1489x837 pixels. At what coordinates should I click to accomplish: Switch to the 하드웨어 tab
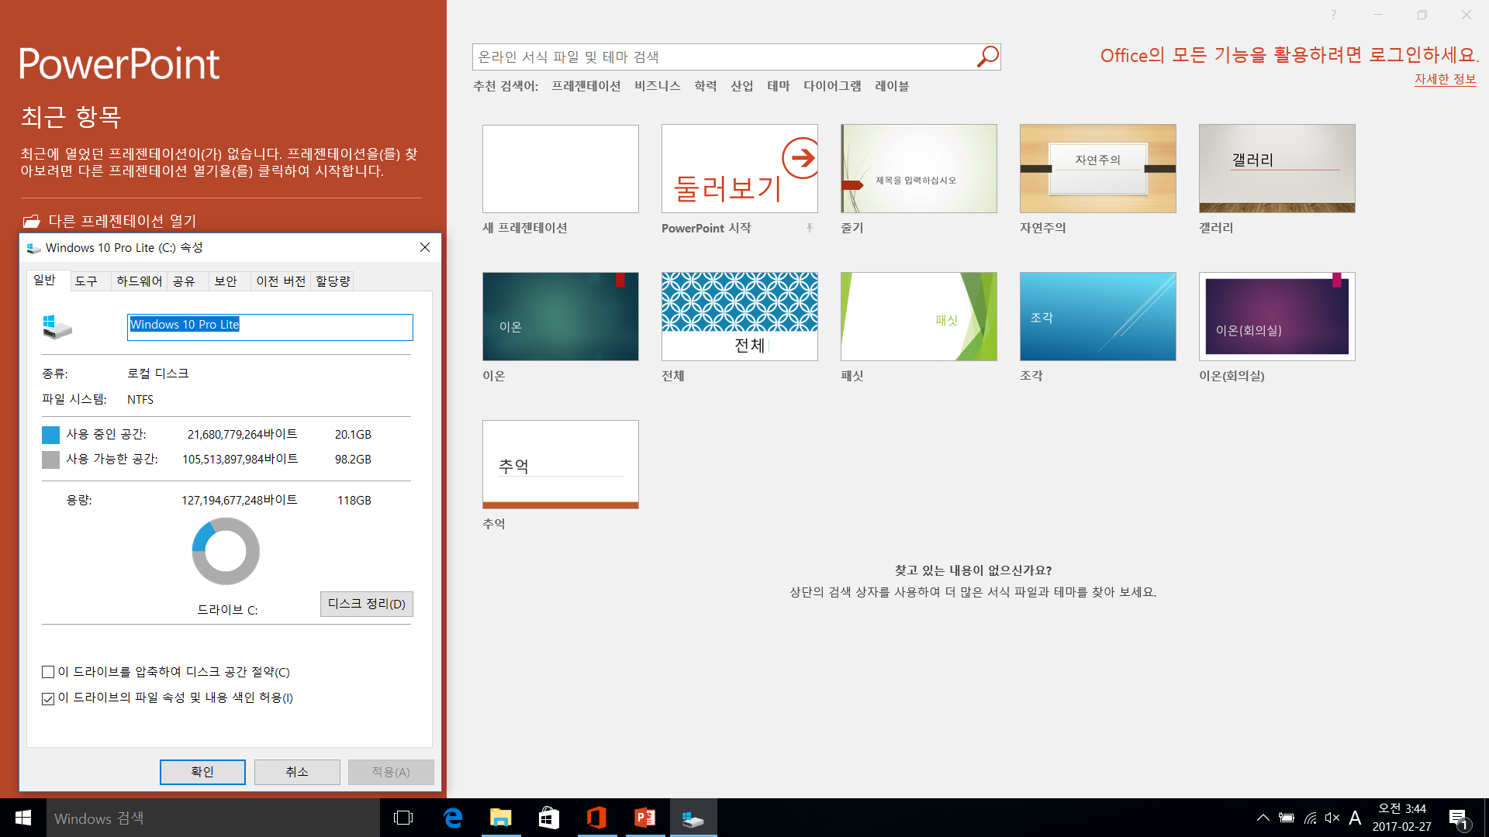[x=139, y=281]
